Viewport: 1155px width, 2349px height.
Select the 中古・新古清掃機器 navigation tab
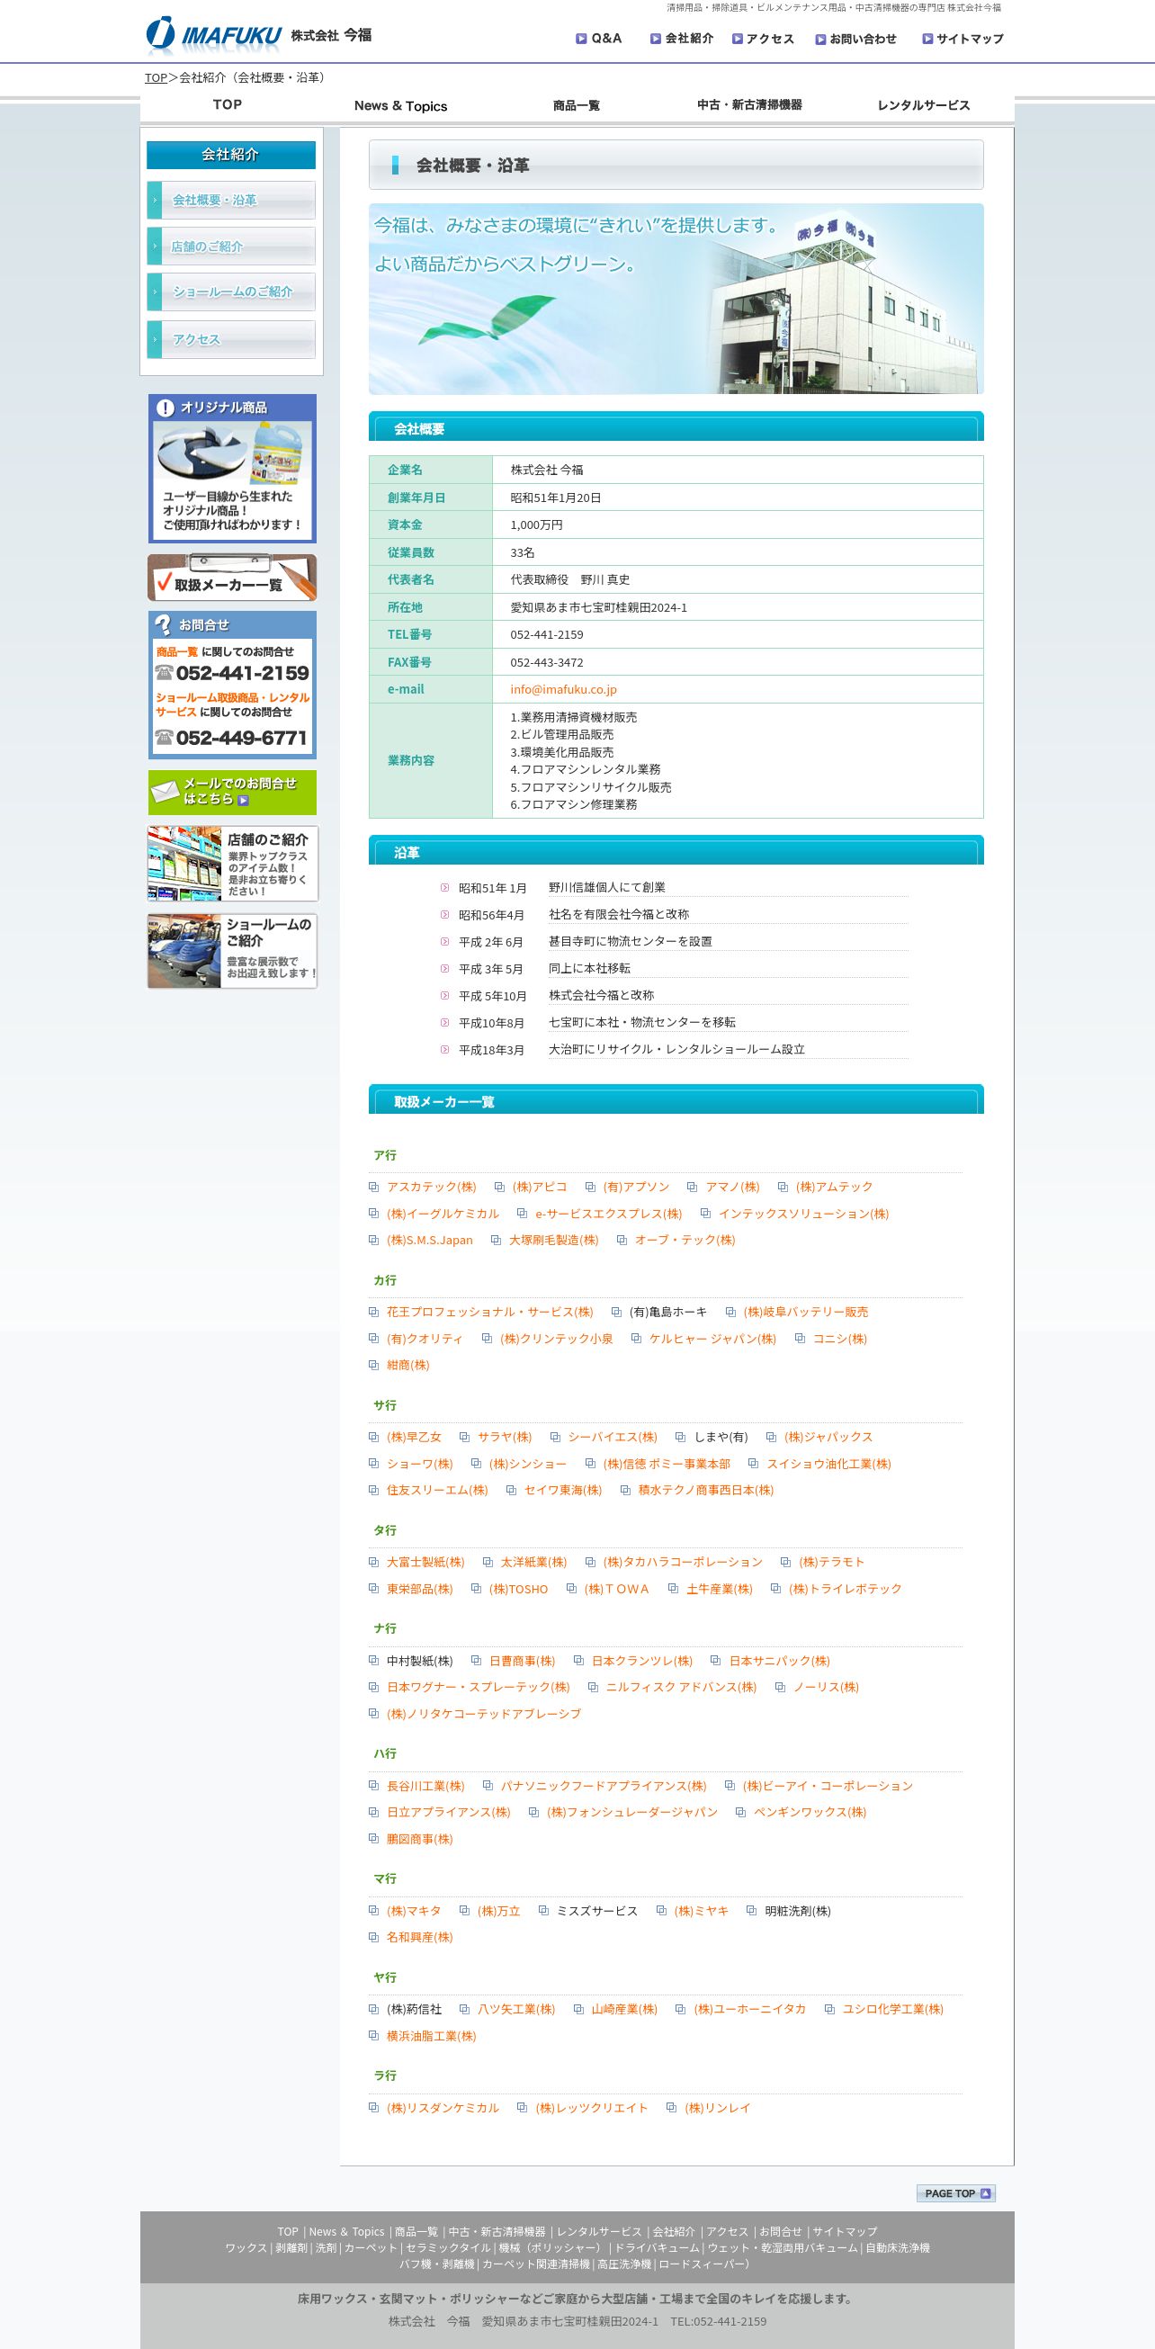coord(749,105)
